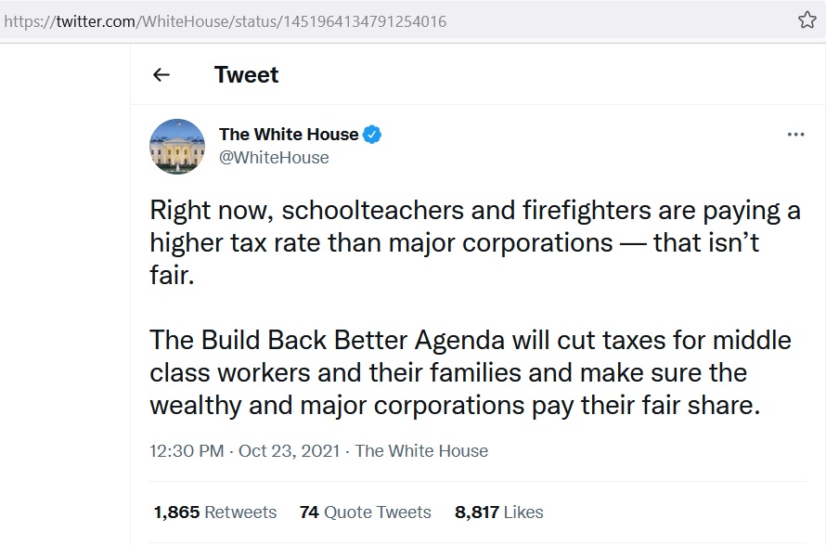Open the 74 Quote Tweets list
826x545 pixels.
coord(365,512)
